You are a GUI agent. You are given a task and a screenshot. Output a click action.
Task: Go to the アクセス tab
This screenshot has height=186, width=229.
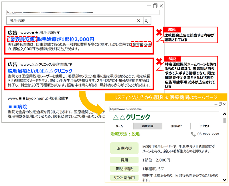point(205,126)
